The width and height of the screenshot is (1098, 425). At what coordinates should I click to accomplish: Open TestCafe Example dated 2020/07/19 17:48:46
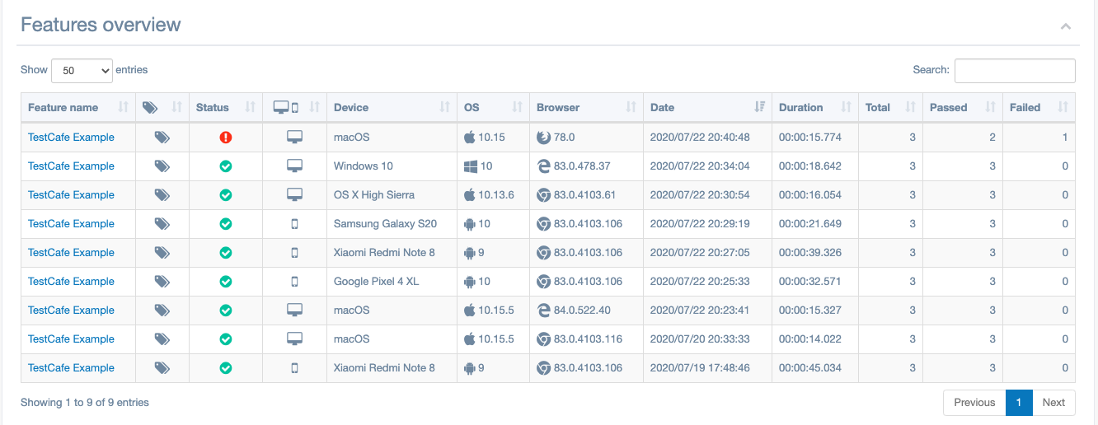(71, 367)
